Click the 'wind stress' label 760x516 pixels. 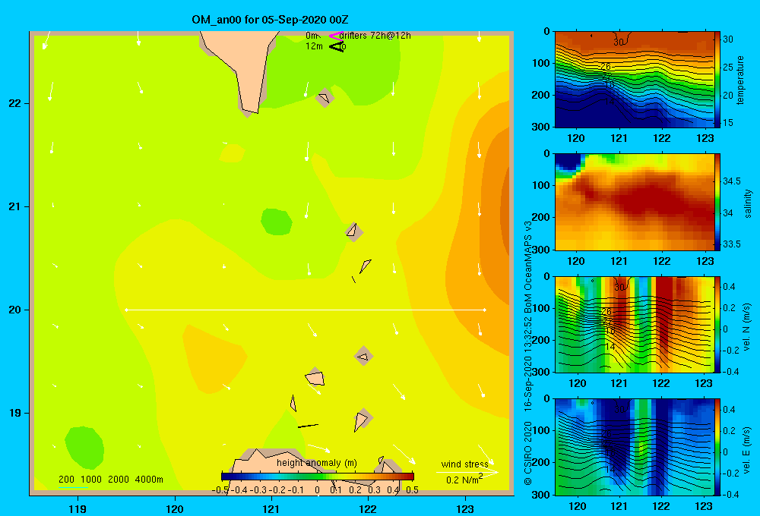coord(464,464)
